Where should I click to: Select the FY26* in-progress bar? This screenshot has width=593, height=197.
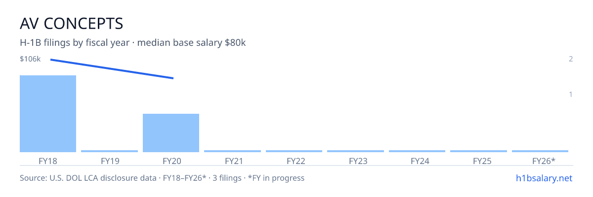pos(540,151)
